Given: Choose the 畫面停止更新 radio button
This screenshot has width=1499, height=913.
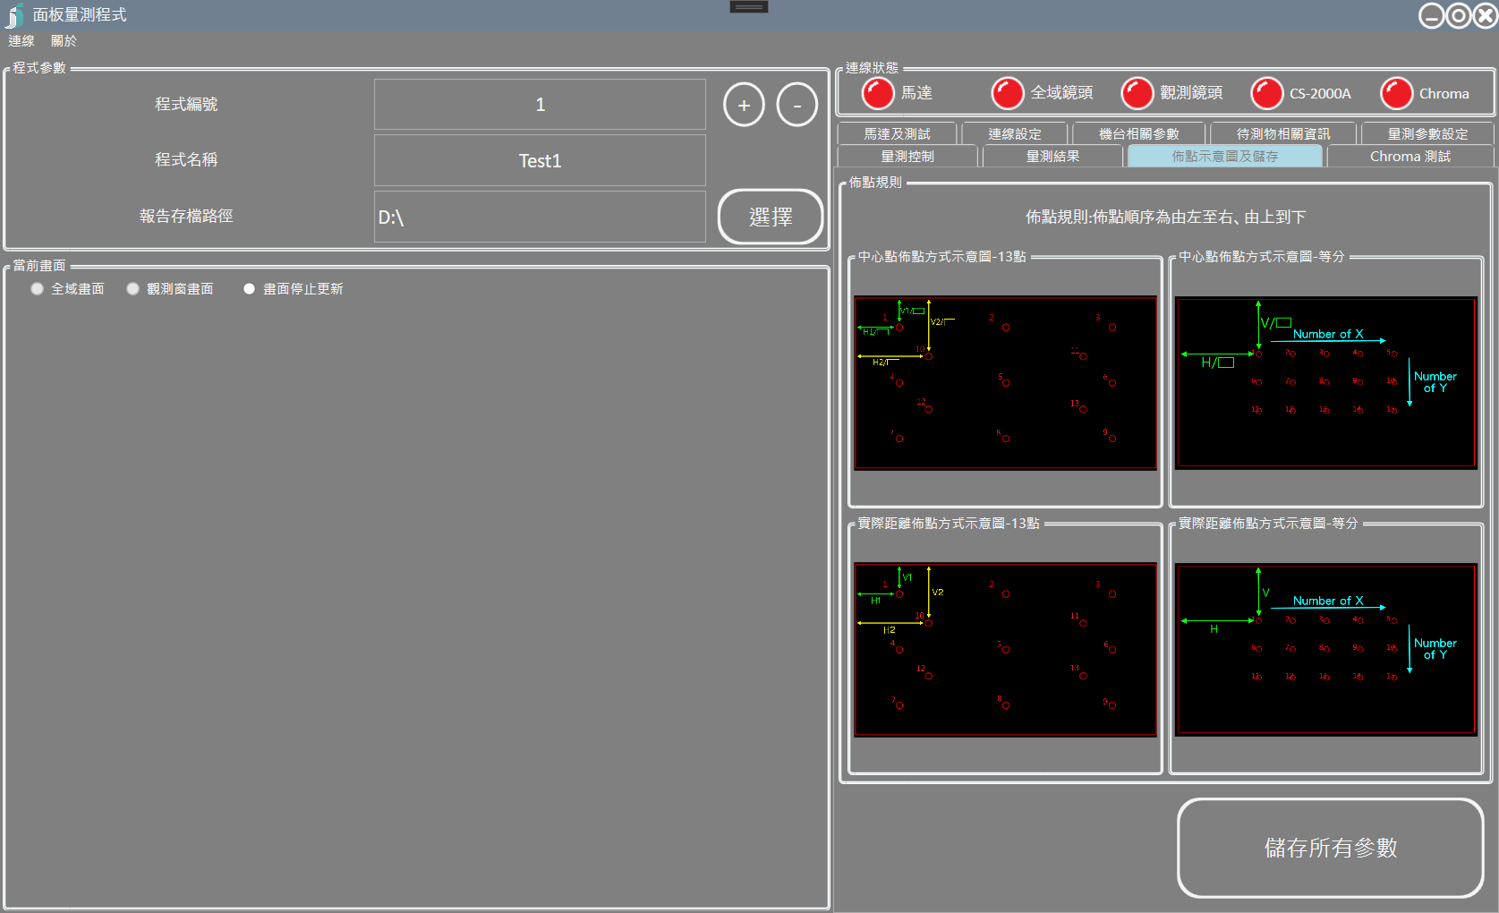Looking at the screenshot, I should tap(250, 289).
